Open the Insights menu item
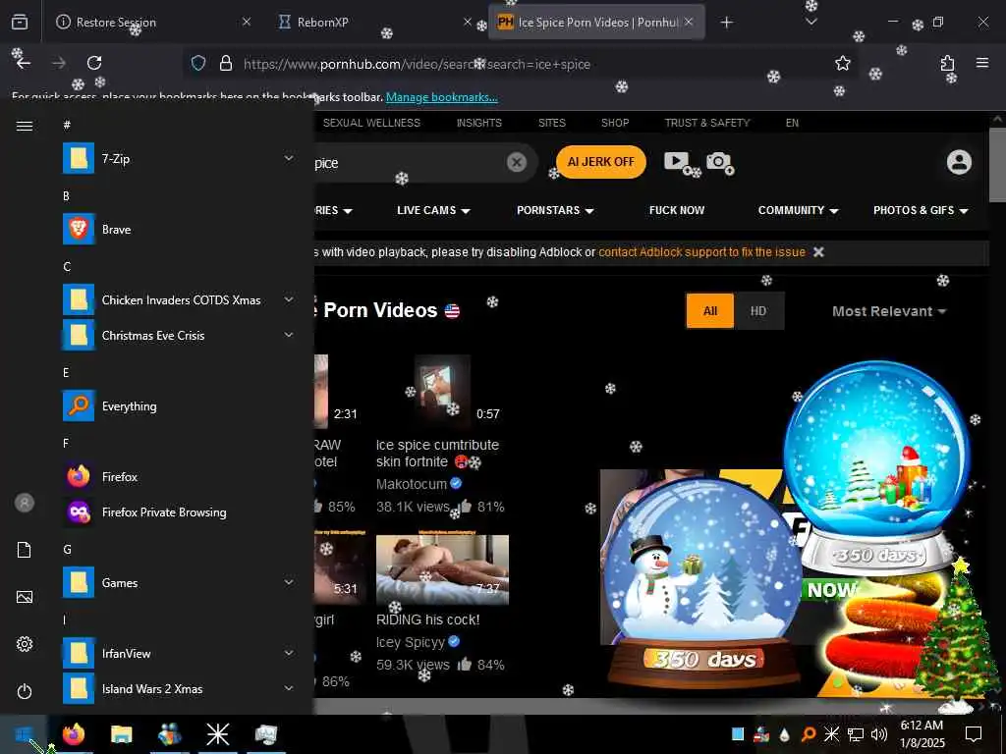 [479, 123]
